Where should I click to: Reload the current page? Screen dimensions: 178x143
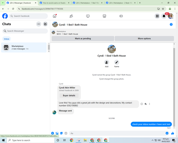click(13, 9)
